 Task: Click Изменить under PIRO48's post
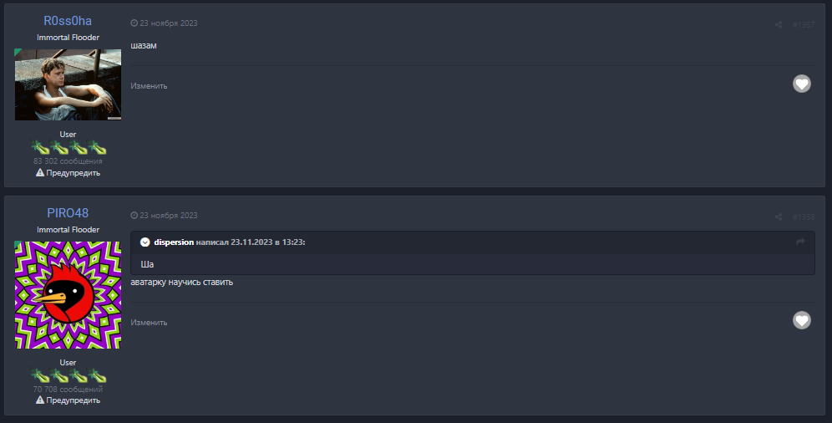[149, 323]
